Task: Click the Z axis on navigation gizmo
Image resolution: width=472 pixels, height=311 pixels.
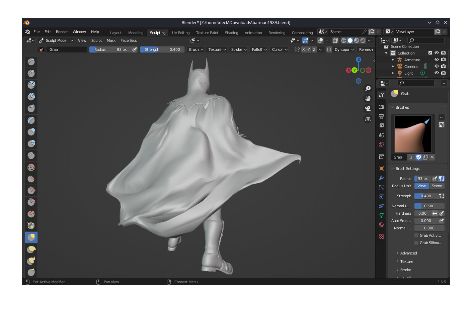Action: 359,60
